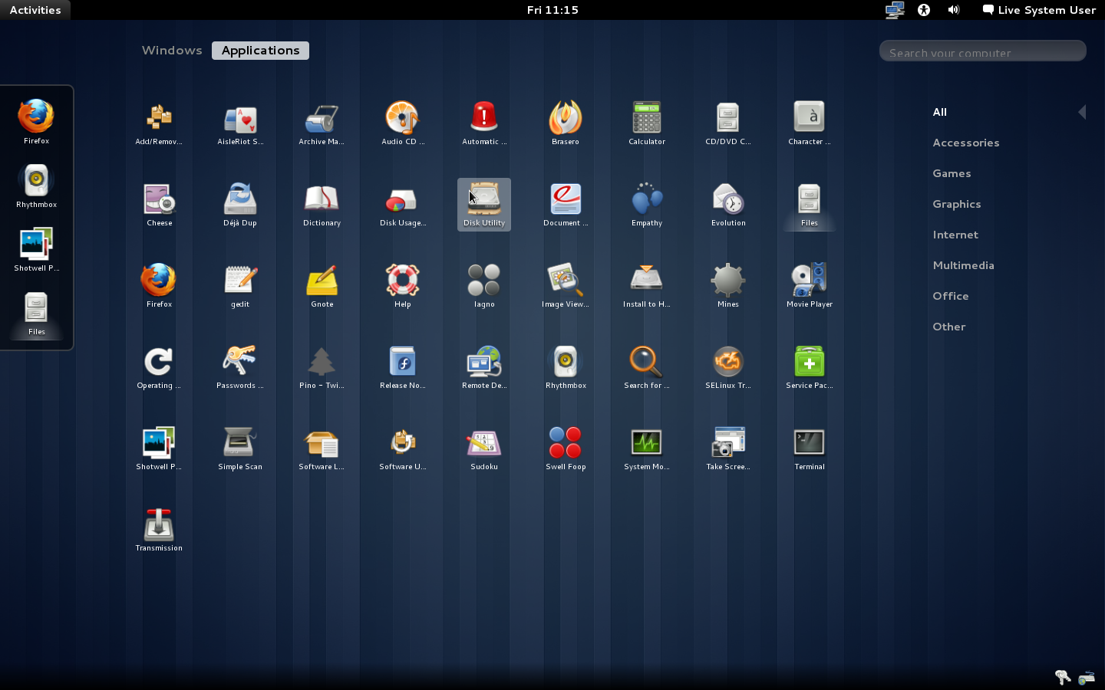
Task: Open Character Map
Action: tap(810, 124)
